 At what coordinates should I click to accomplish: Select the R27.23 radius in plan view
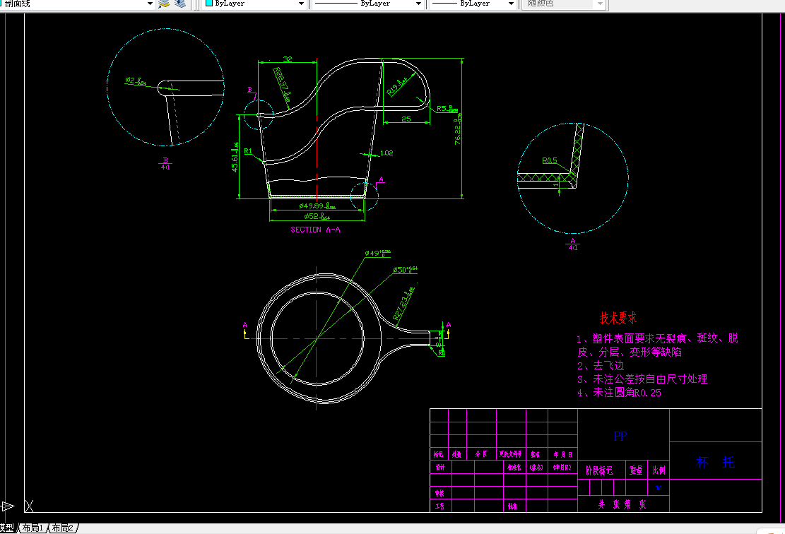click(404, 303)
